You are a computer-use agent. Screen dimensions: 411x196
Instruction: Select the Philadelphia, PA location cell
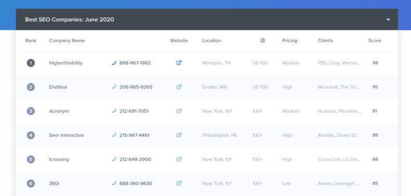point(220,135)
